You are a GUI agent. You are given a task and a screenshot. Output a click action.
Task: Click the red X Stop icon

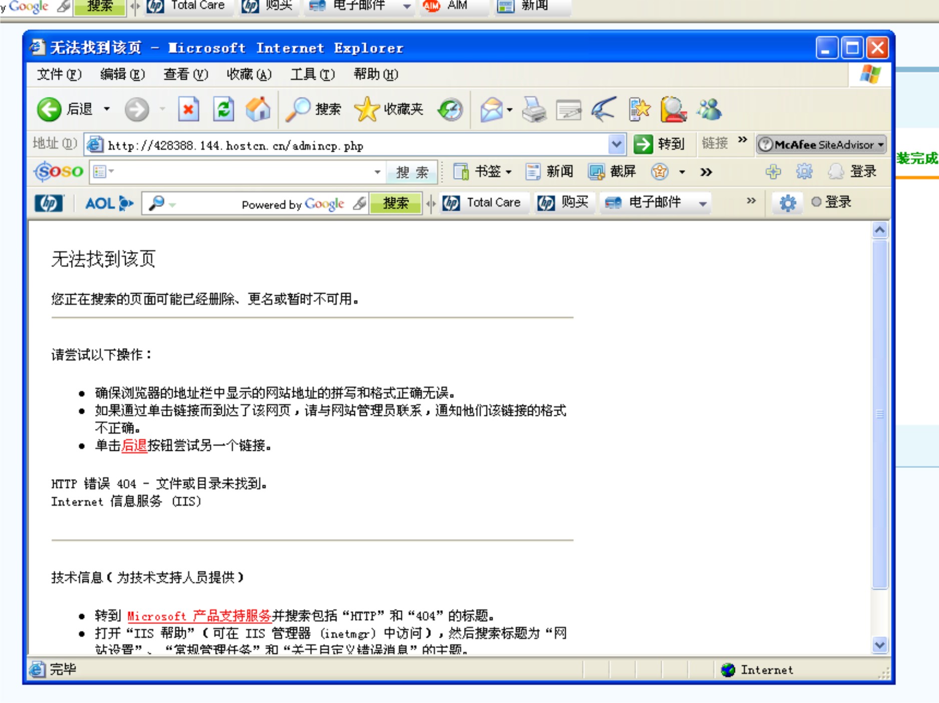click(x=188, y=109)
